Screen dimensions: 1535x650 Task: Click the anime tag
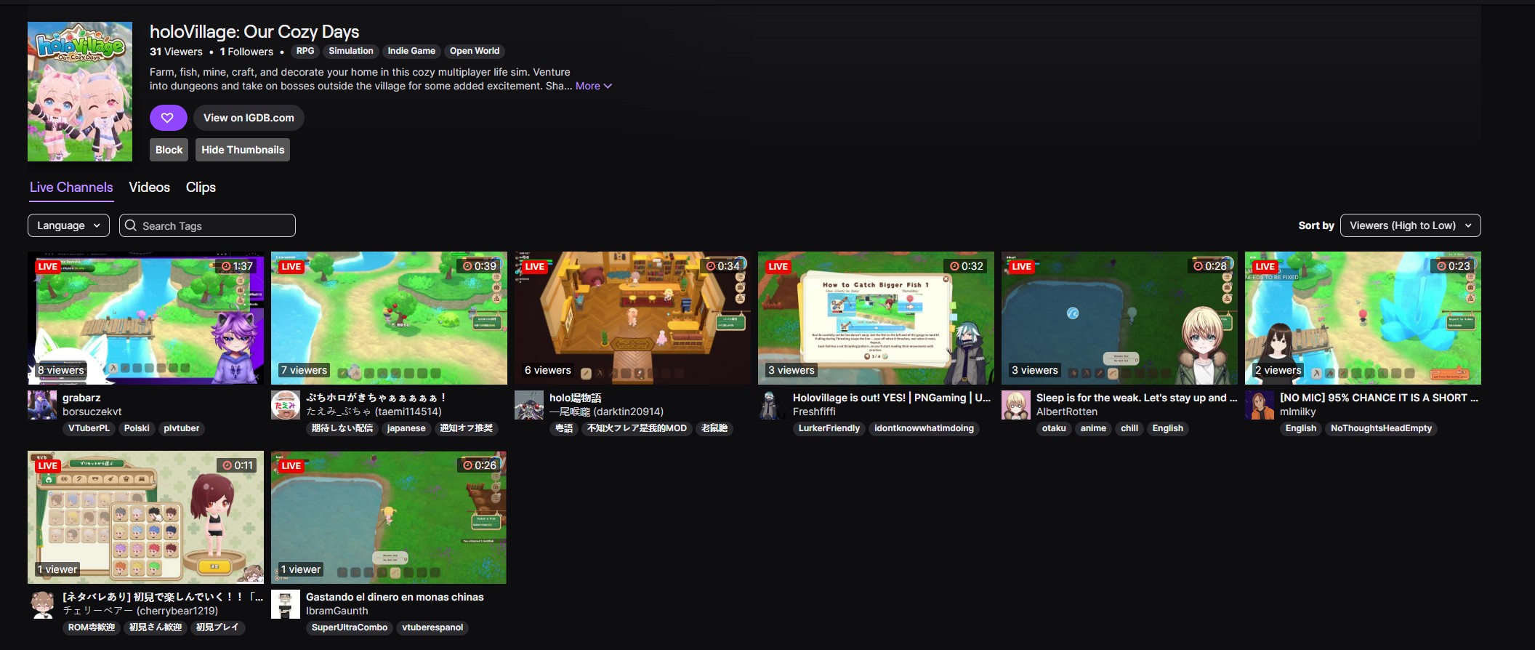[x=1093, y=428]
